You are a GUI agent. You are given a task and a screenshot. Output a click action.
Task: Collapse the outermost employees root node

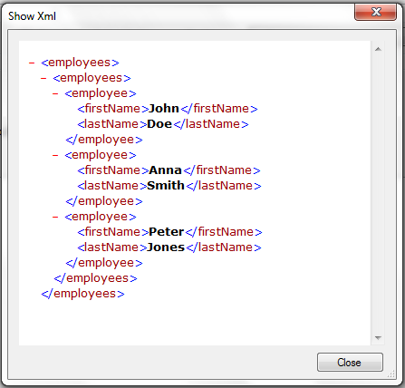32,63
